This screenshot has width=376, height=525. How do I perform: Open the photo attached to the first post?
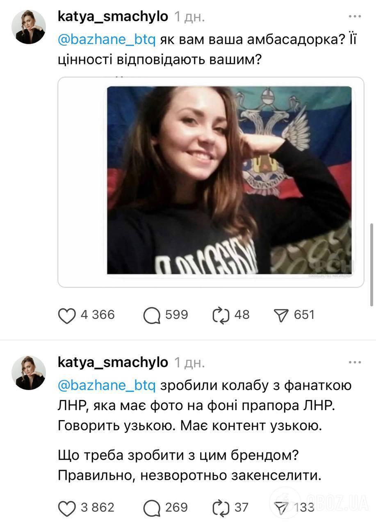tap(211, 180)
